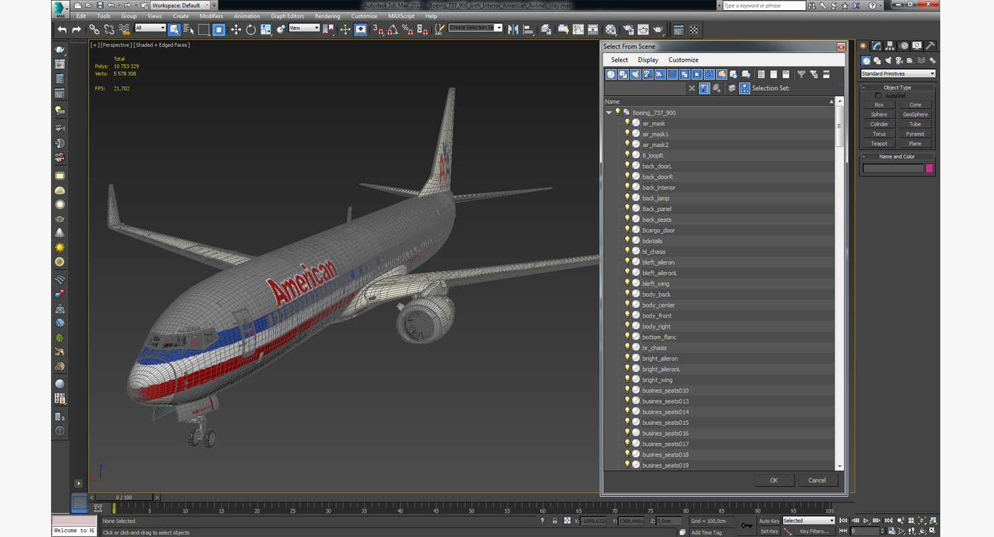
Task: Toggle the Selection Lock padlock icon
Action: 555,521
